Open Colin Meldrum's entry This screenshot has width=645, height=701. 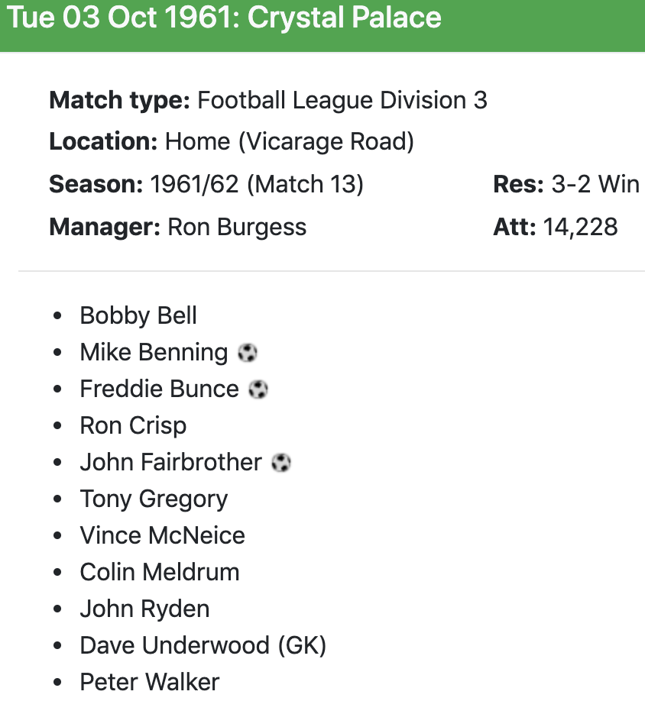click(x=160, y=573)
